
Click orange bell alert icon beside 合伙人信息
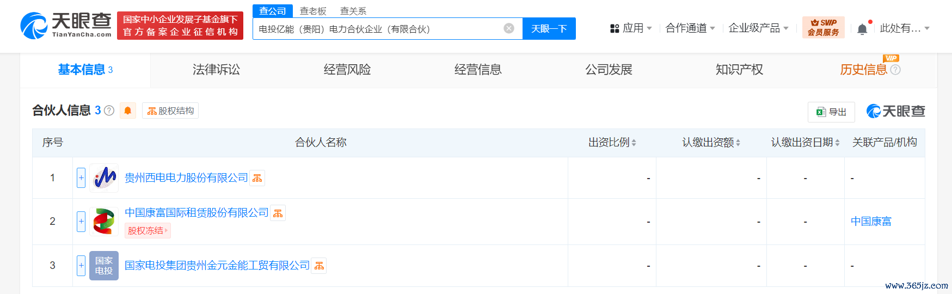tap(128, 111)
